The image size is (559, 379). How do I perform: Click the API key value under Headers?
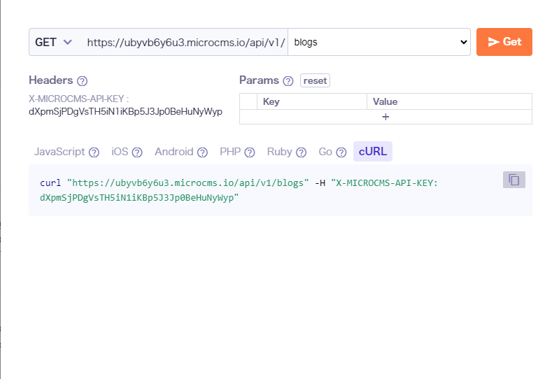click(x=125, y=111)
